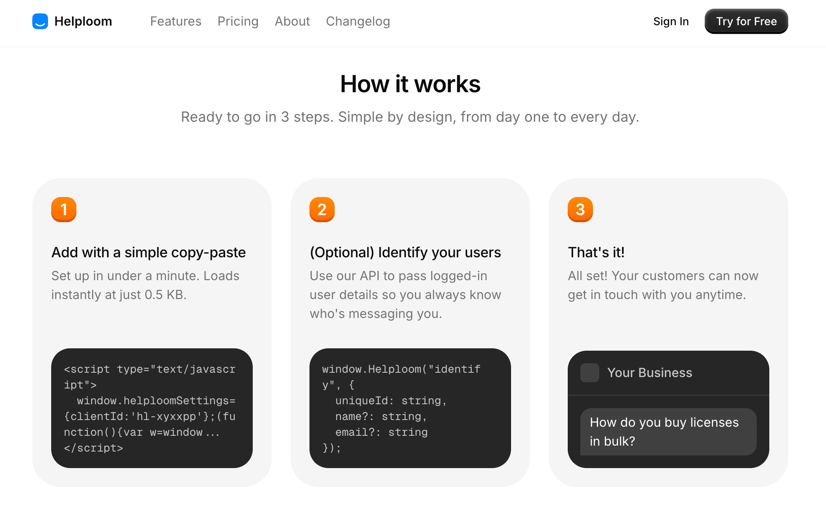
Task: Click the "That's it!" card title
Action: click(596, 252)
